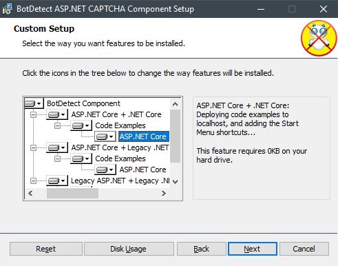Open drive icon for first Code Examples

[81, 125]
